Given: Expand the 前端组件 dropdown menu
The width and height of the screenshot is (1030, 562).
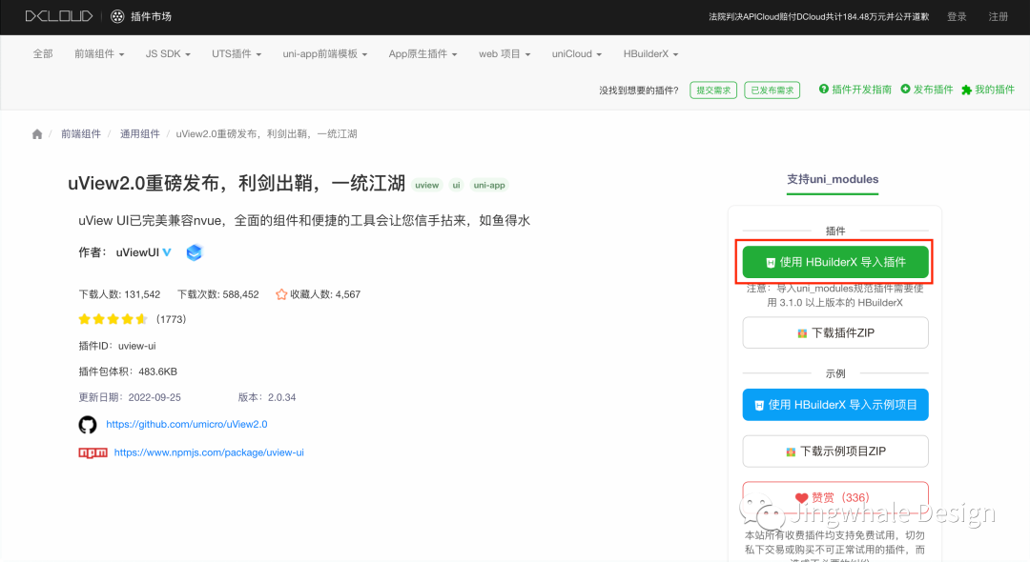Looking at the screenshot, I should click(93, 53).
